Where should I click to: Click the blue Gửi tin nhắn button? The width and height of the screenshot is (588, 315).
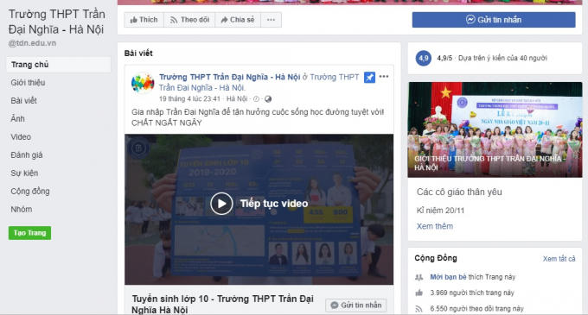(494, 20)
